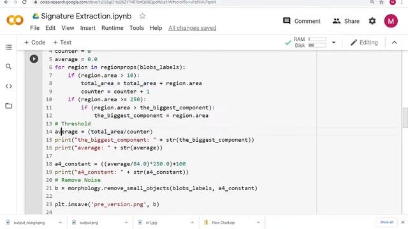
Task: Open the Comment panel
Action: (x=302, y=21)
